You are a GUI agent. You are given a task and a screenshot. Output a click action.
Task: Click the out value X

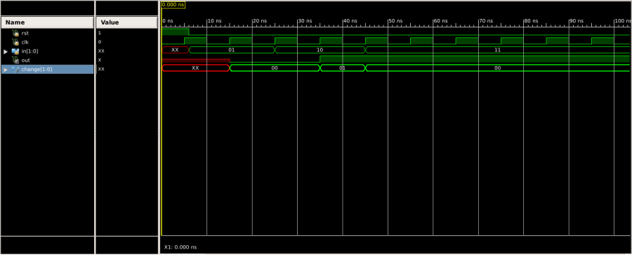pos(100,60)
